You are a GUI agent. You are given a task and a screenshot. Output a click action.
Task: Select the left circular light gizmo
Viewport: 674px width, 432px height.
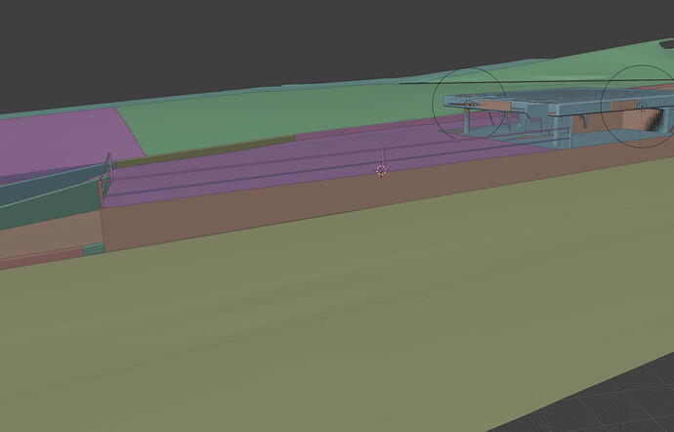click(x=469, y=104)
